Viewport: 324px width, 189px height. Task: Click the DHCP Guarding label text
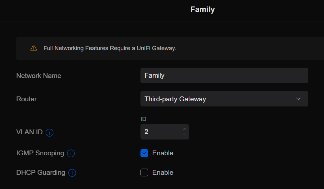pyautogui.click(x=41, y=172)
